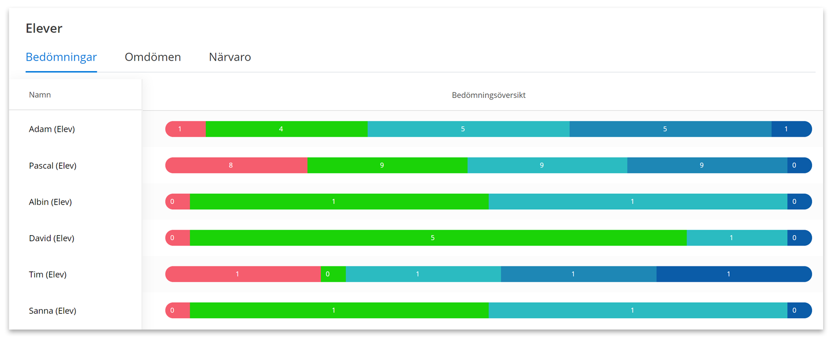Viewport: 835px width, 338px height.
Task: Click Pascal's dark blue segment showing 9
Action: (707, 165)
